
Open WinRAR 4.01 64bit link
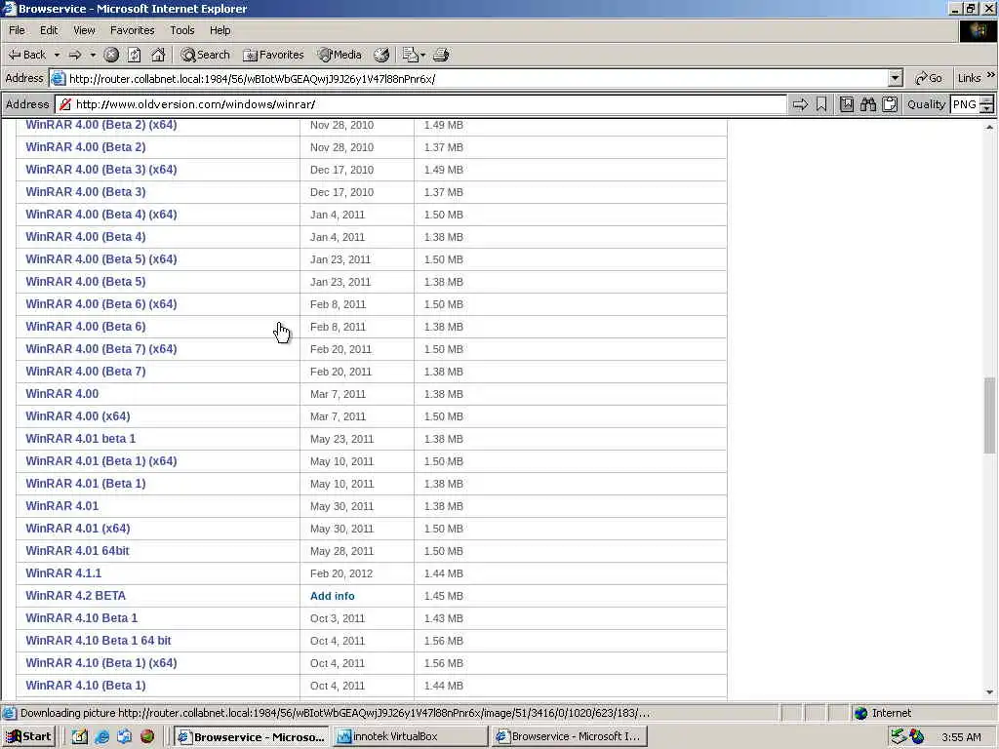tap(77, 551)
